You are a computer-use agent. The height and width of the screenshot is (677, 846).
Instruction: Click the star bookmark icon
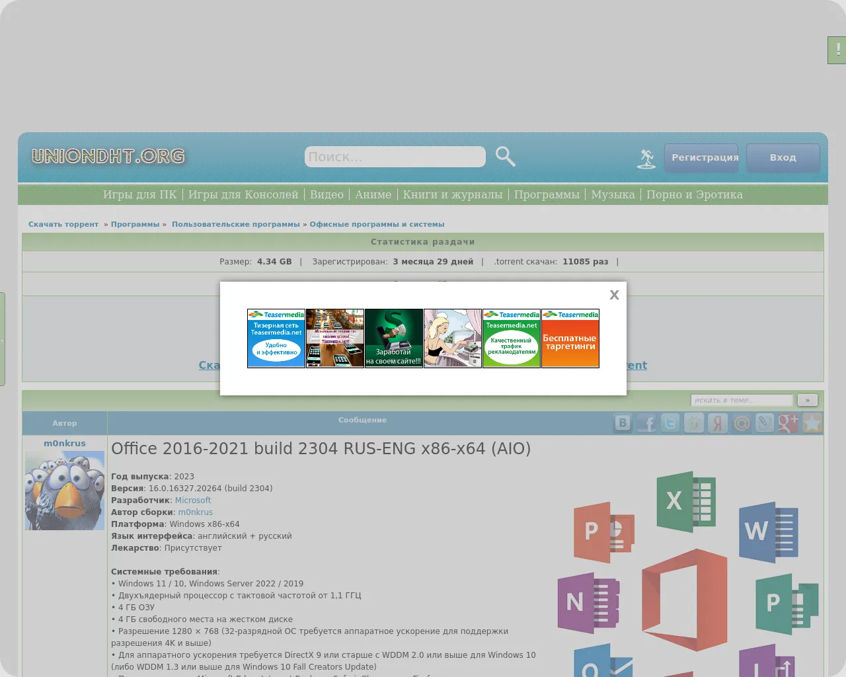[812, 423]
